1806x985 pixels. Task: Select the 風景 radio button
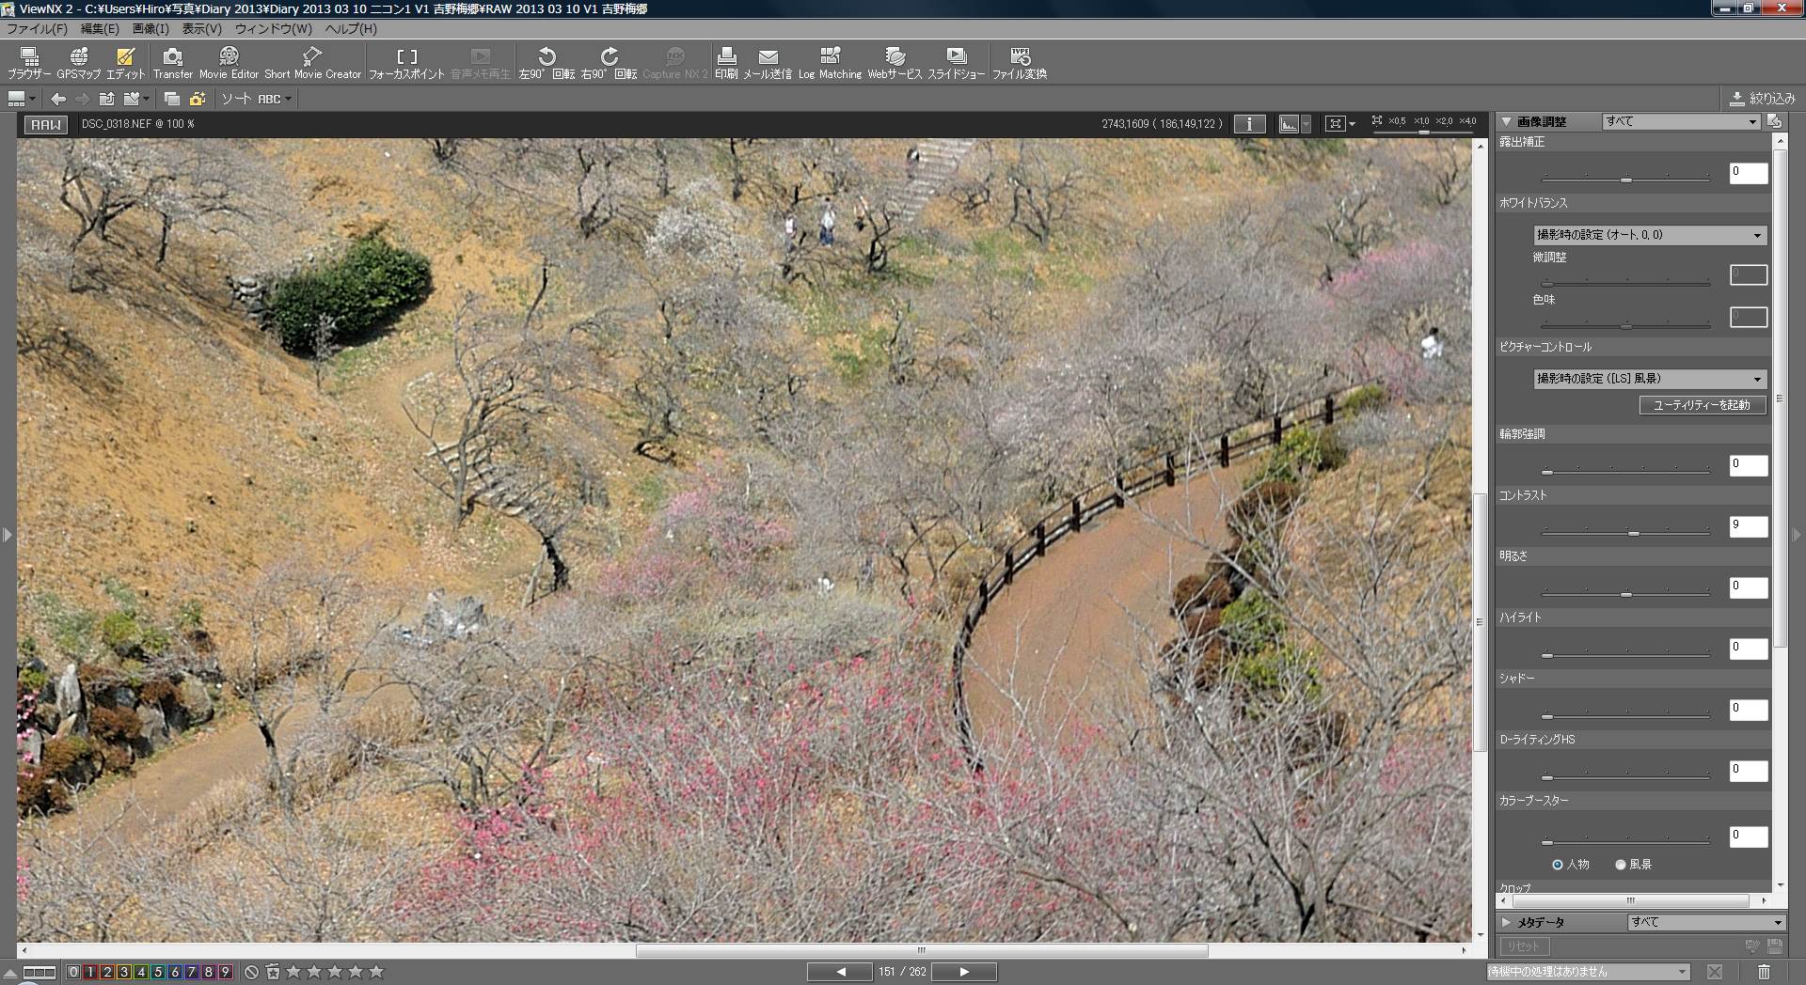click(1621, 865)
